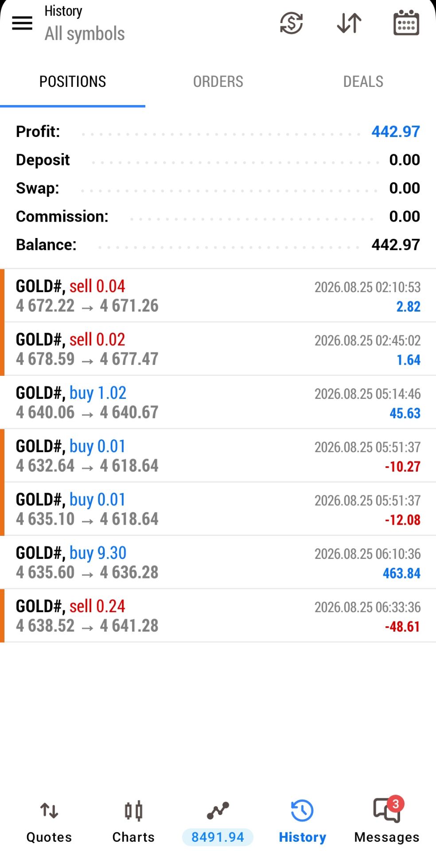Open the hamburger menu
This screenshot has width=436, height=851.
pos(22,23)
